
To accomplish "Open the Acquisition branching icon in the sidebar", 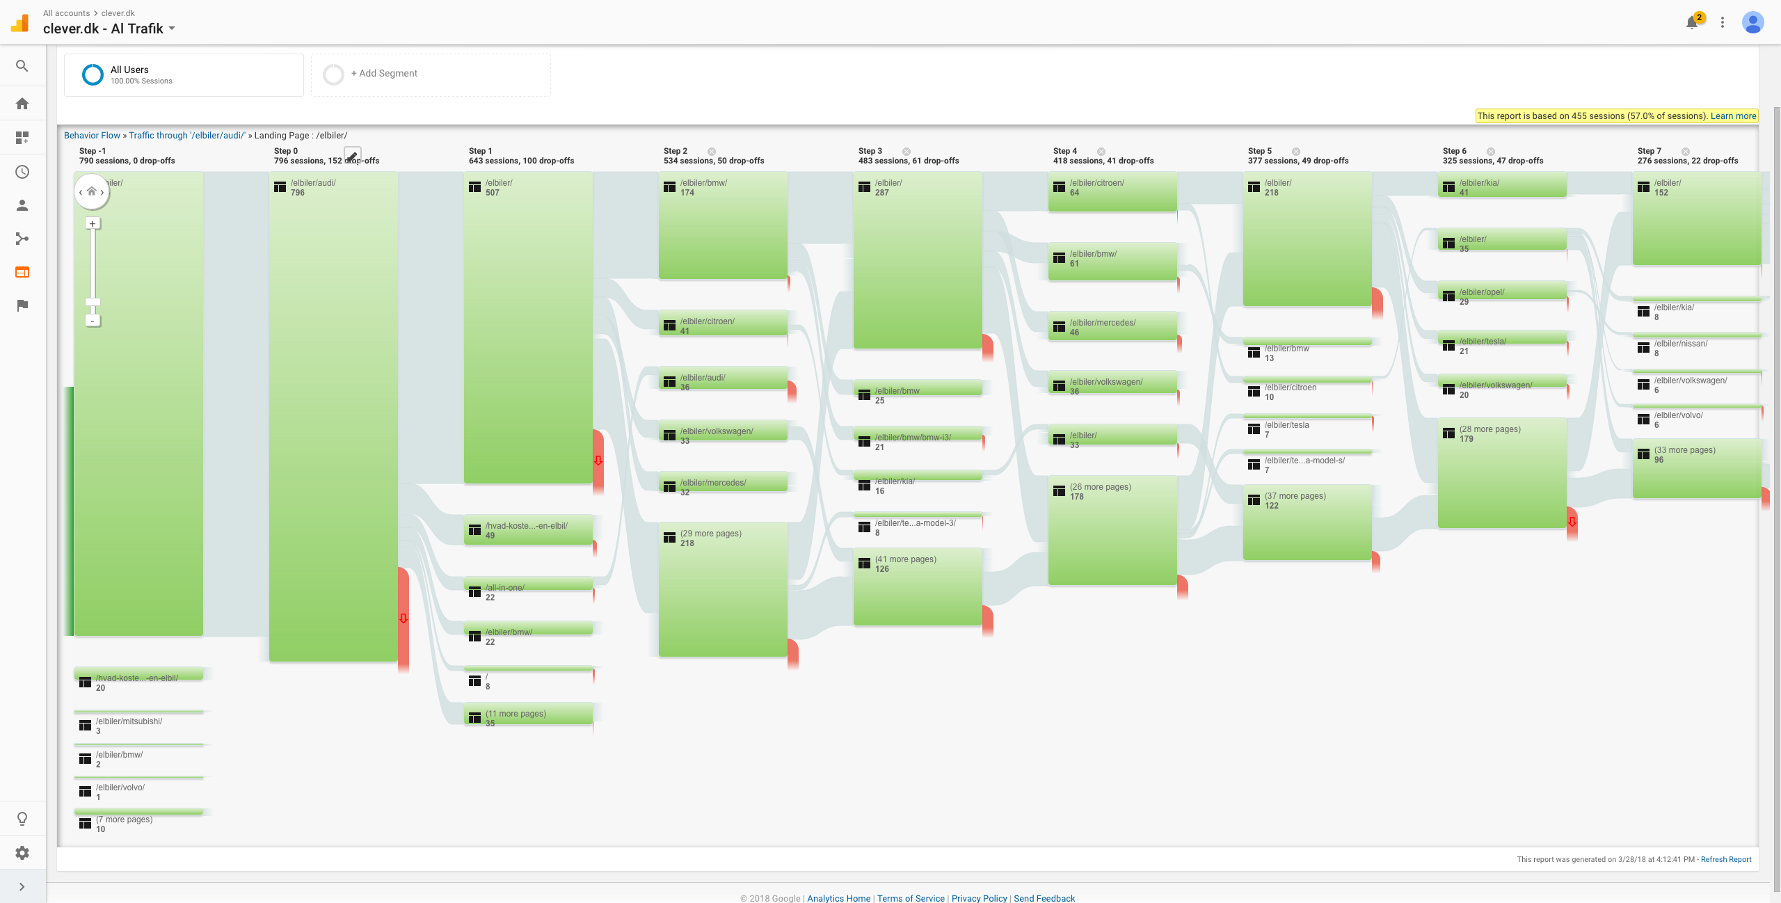I will [x=22, y=239].
